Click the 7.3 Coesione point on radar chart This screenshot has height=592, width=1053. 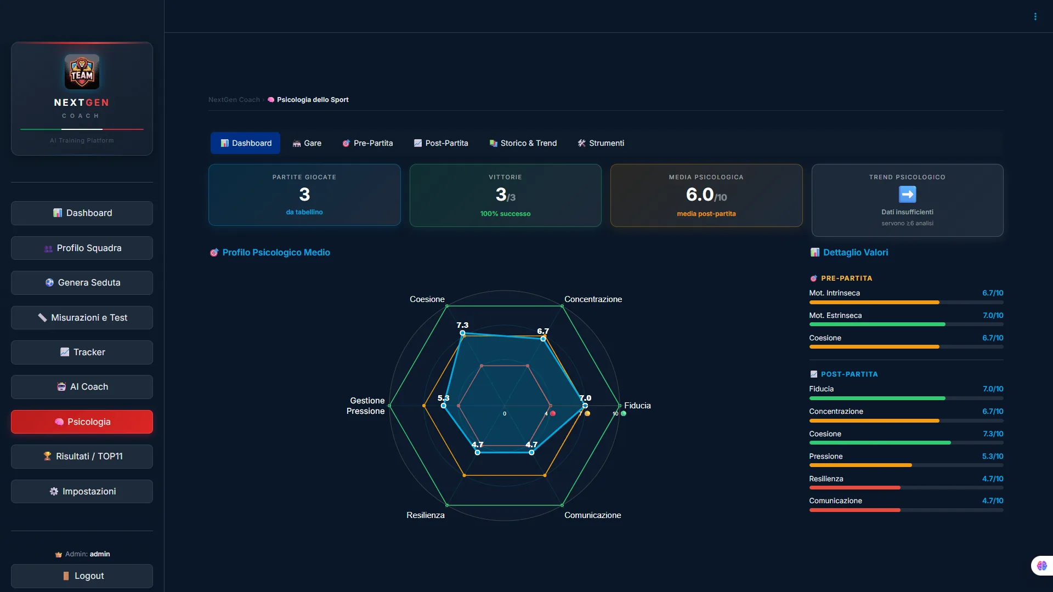click(x=462, y=333)
